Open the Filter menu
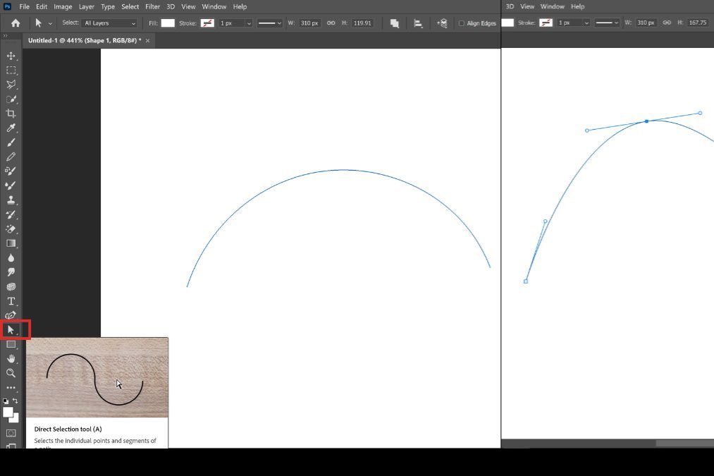The image size is (714, 476). tap(152, 6)
